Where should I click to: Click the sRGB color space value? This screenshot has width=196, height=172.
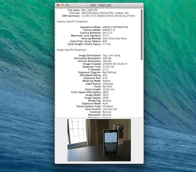(x=106, y=92)
